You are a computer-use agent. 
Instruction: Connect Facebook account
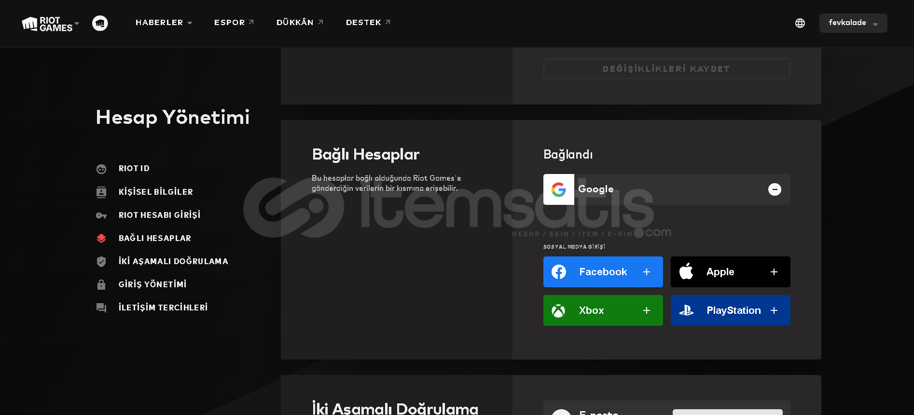pyautogui.click(x=603, y=272)
